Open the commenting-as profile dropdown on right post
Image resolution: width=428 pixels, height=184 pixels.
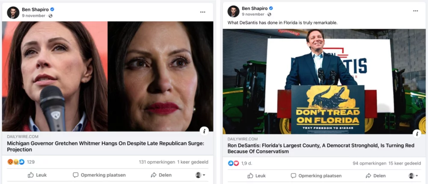coord(413,176)
